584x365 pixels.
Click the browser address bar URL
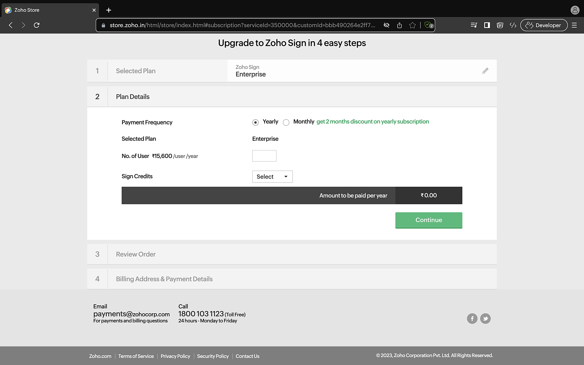tap(242, 25)
